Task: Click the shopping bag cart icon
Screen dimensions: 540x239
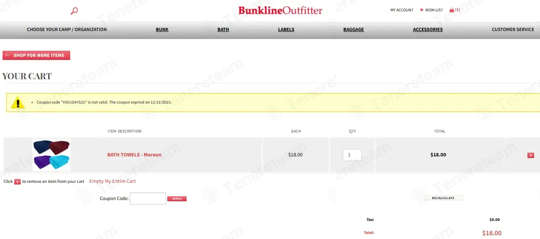Action: click(452, 10)
